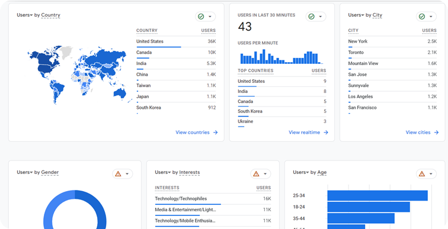Click the Age dimension selector in card title
The image size is (448, 229).
(322, 172)
